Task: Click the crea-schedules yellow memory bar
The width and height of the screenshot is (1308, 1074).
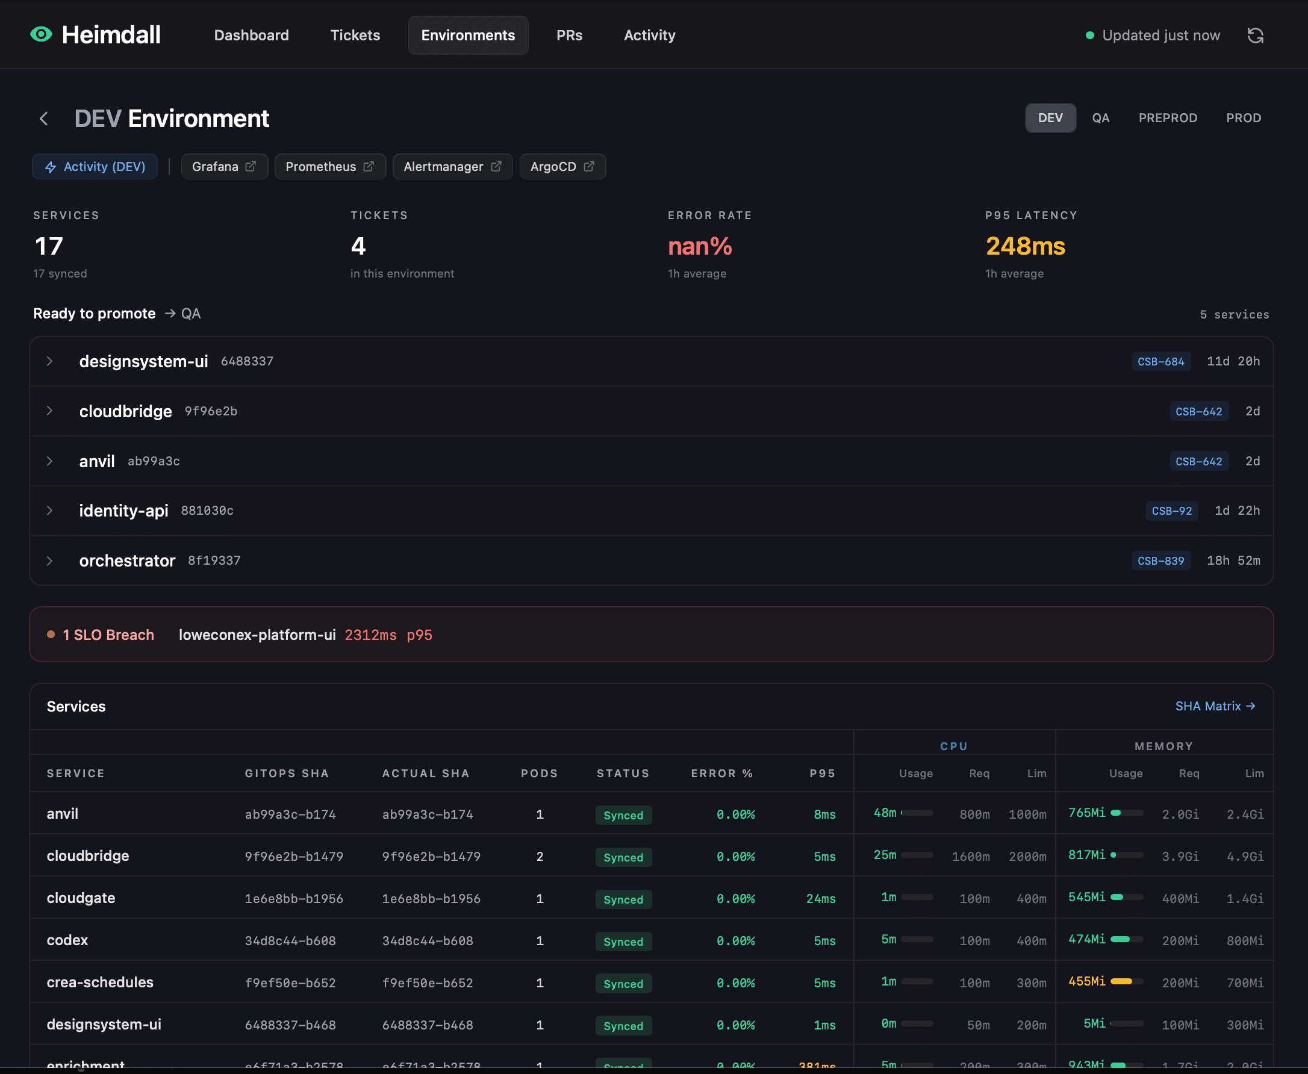Action: 1126,981
